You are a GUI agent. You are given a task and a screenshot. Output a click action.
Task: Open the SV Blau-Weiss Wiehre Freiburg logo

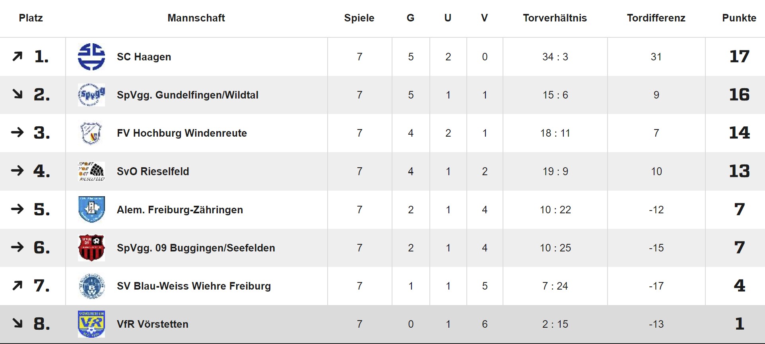coord(91,286)
